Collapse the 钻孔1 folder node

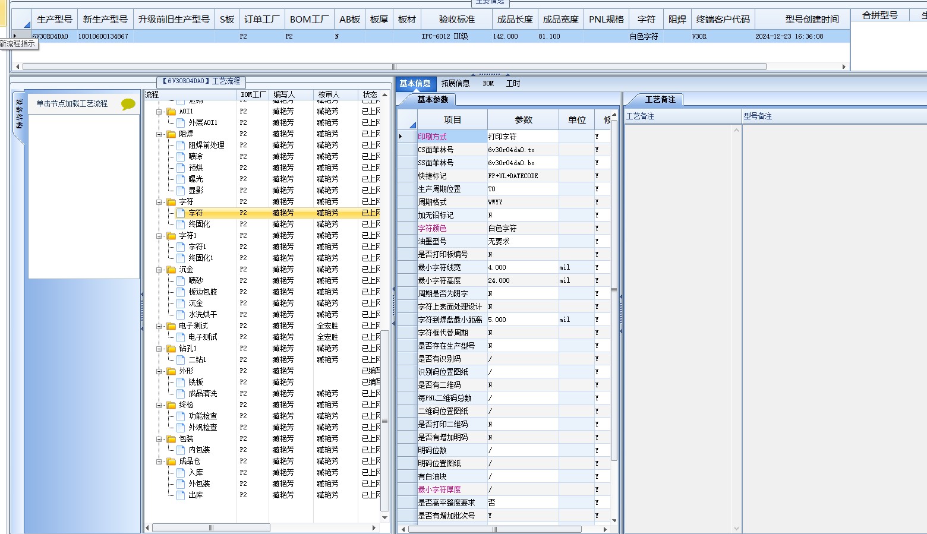point(159,349)
